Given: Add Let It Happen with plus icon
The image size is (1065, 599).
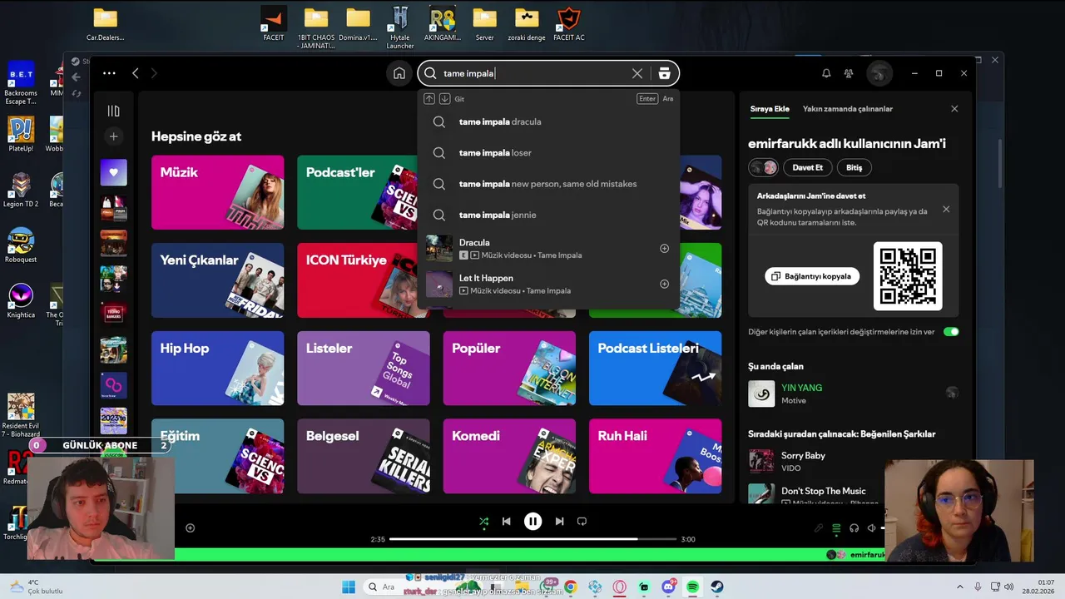Looking at the screenshot, I should click(664, 284).
